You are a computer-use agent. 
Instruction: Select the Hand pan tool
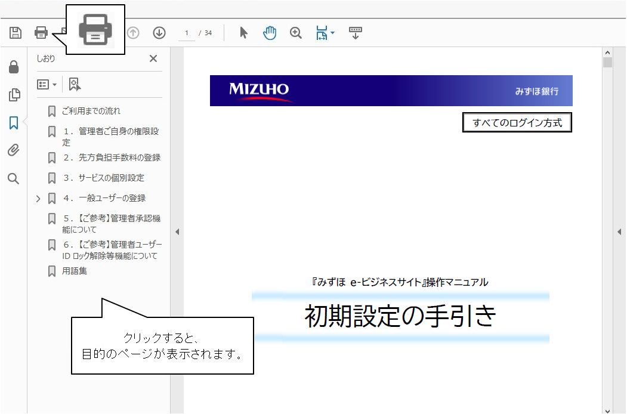click(x=270, y=33)
